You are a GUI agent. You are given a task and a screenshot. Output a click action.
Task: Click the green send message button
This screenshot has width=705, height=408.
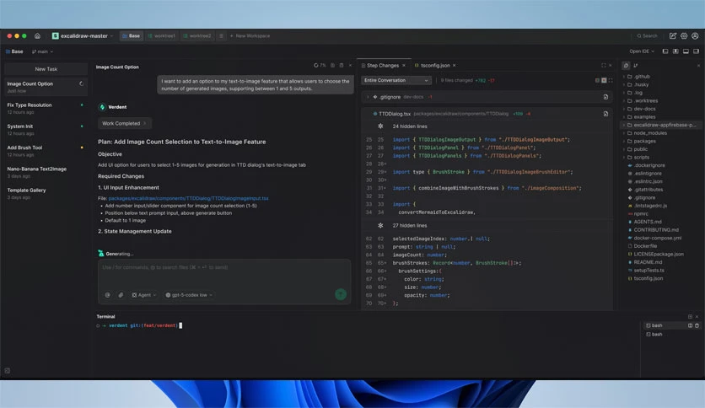point(341,294)
